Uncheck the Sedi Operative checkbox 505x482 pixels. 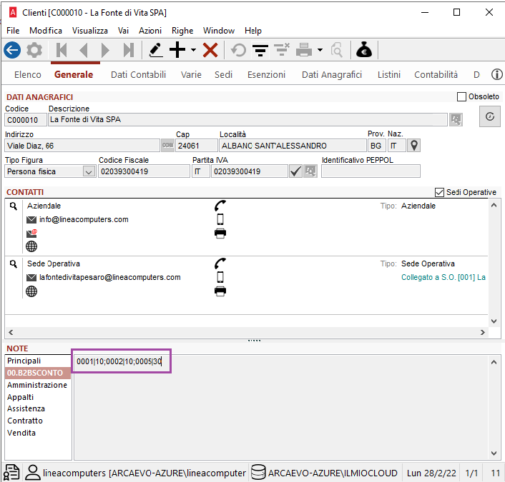click(440, 192)
